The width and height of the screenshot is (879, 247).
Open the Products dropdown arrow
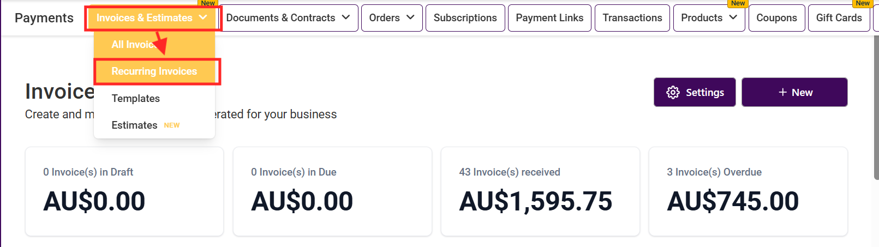click(x=733, y=18)
